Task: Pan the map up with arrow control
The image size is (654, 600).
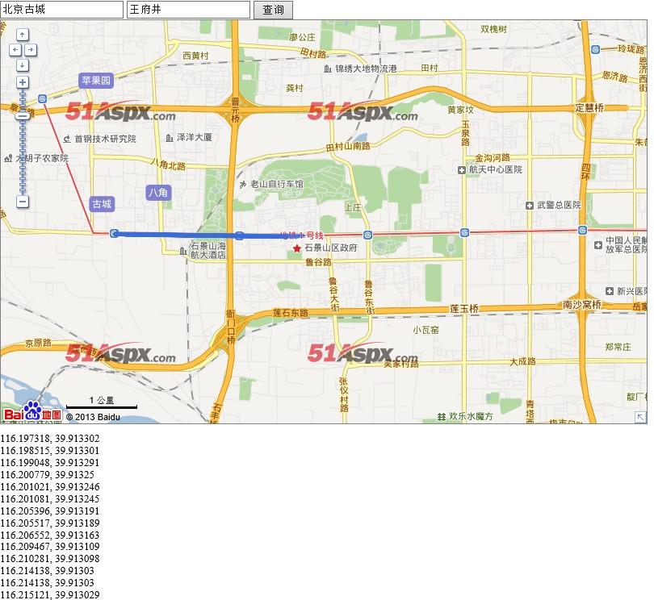Action: [x=23, y=34]
